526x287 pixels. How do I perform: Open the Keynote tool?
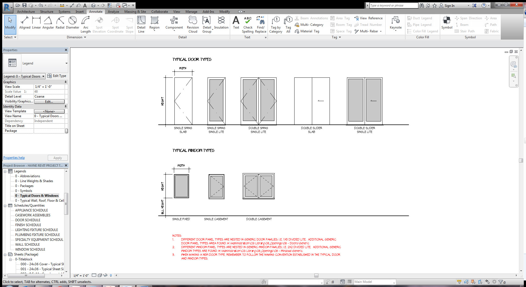tap(396, 24)
